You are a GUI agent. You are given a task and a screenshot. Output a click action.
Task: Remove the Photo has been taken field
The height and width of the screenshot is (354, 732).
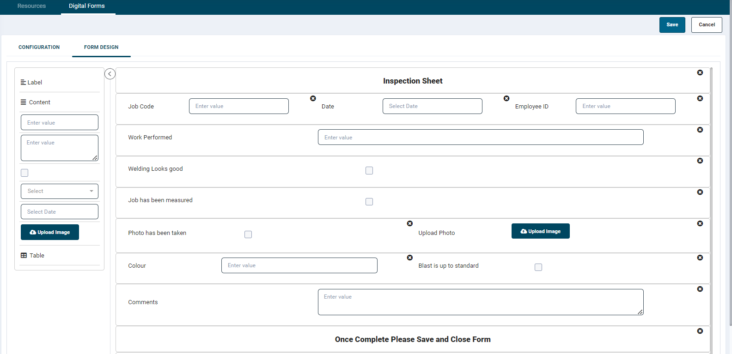409,223
